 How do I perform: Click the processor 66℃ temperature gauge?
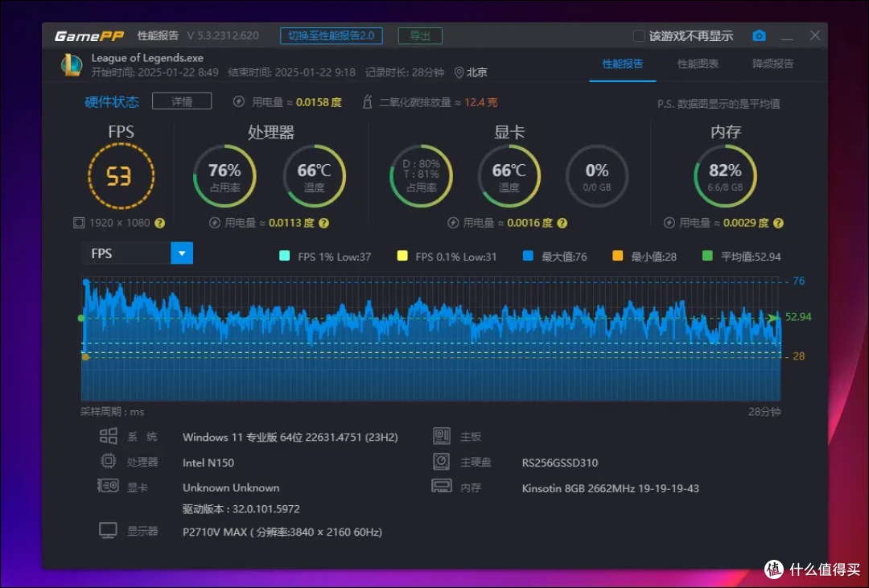tap(315, 176)
